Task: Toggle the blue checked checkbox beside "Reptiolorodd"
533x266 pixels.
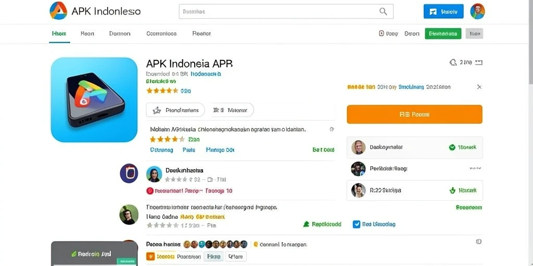Action: click(356, 224)
